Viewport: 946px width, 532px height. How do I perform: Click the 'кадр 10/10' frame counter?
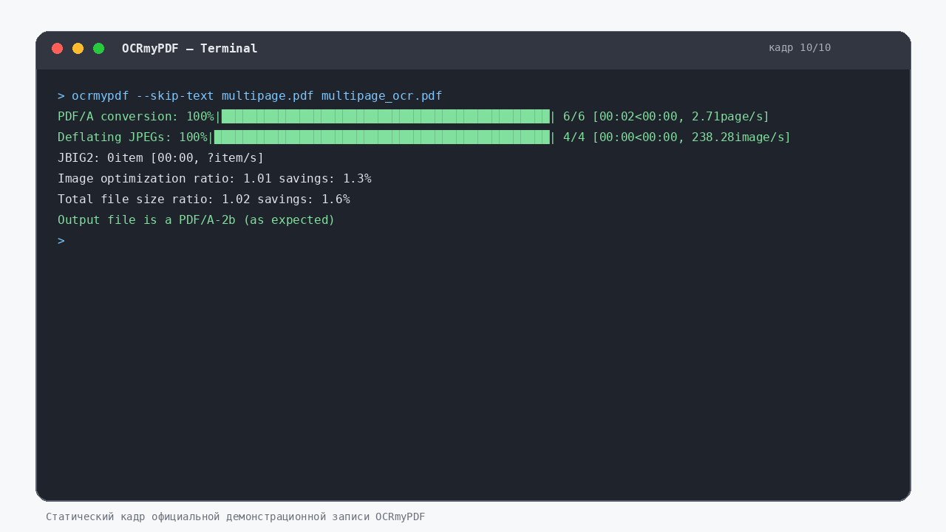point(800,48)
